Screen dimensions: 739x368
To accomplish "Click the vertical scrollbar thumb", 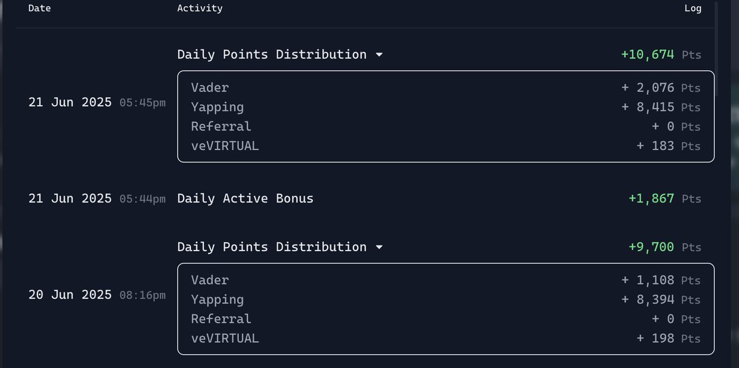I will [x=716, y=48].
